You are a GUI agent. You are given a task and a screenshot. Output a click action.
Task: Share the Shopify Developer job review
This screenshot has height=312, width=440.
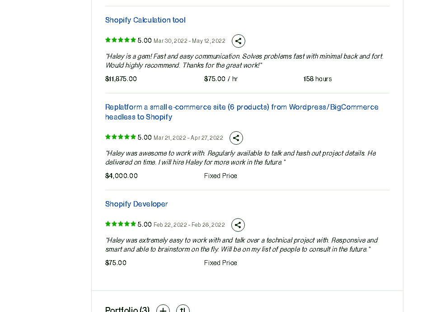(238, 225)
